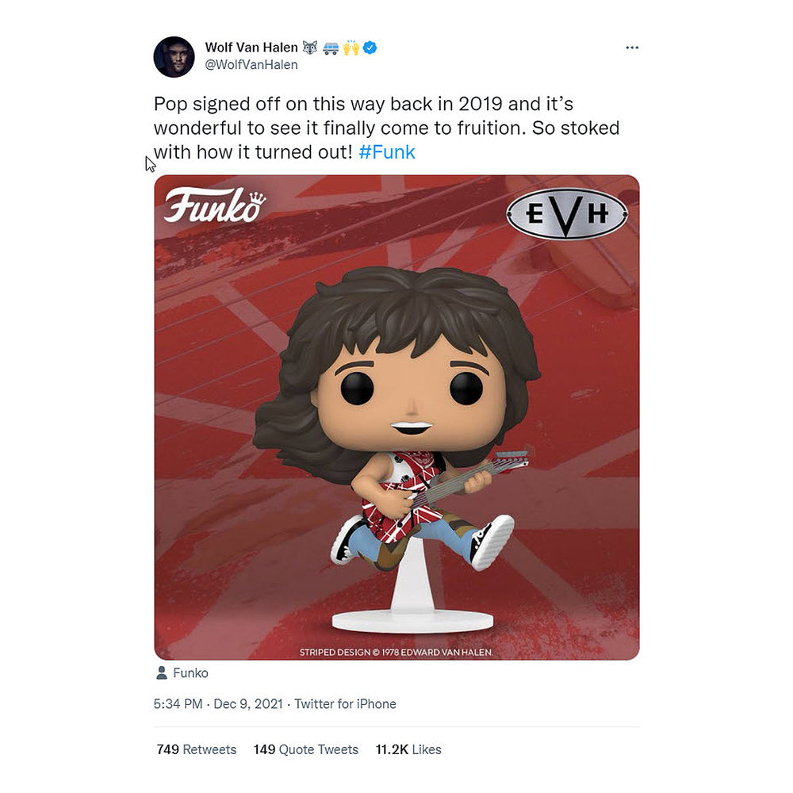Click the Twitter for iPhone source link
The height and width of the screenshot is (793, 793).
pyautogui.click(x=346, y=703)
